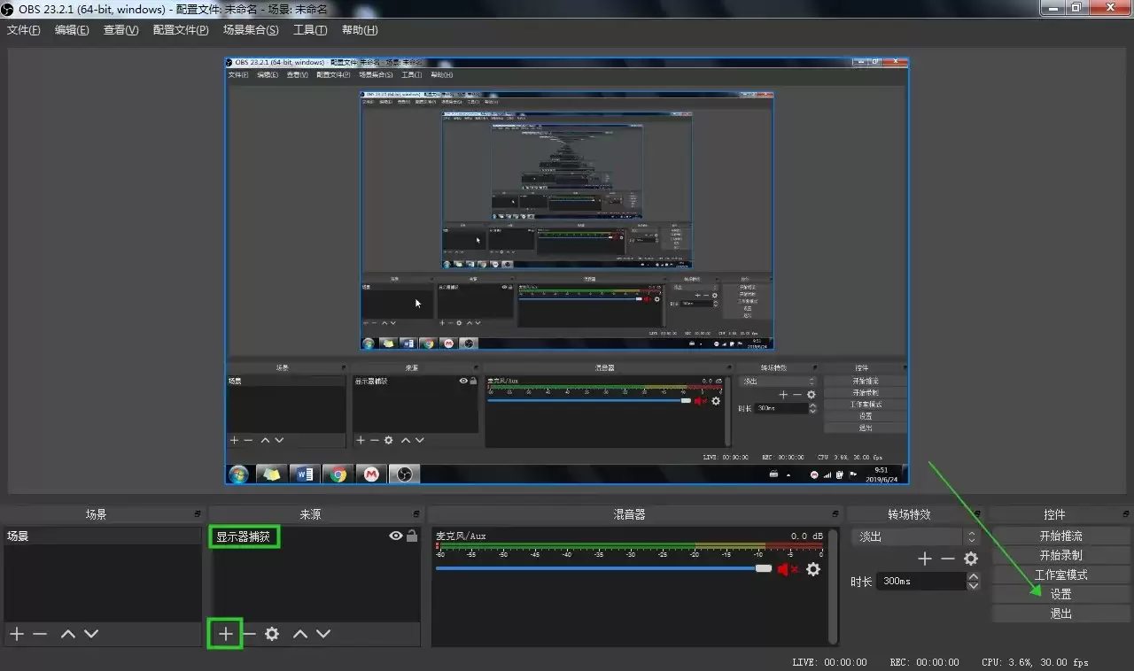Click the 时长 300ms input field

(923, 582)
